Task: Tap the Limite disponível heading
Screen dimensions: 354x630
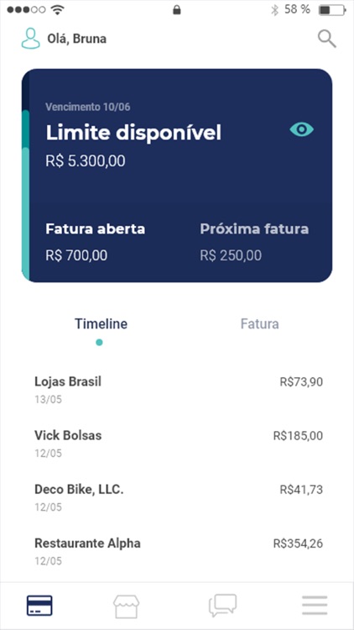Action: click(x=133, y=133)
